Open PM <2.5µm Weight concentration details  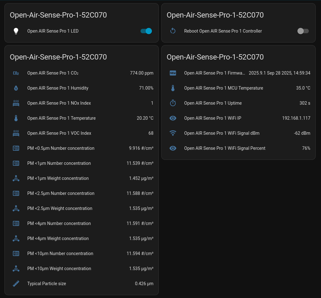pyautogui.click(x=60, y=208)
